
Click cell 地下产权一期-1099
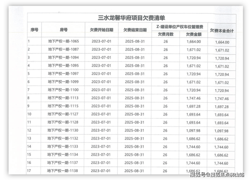click(63, 82)
